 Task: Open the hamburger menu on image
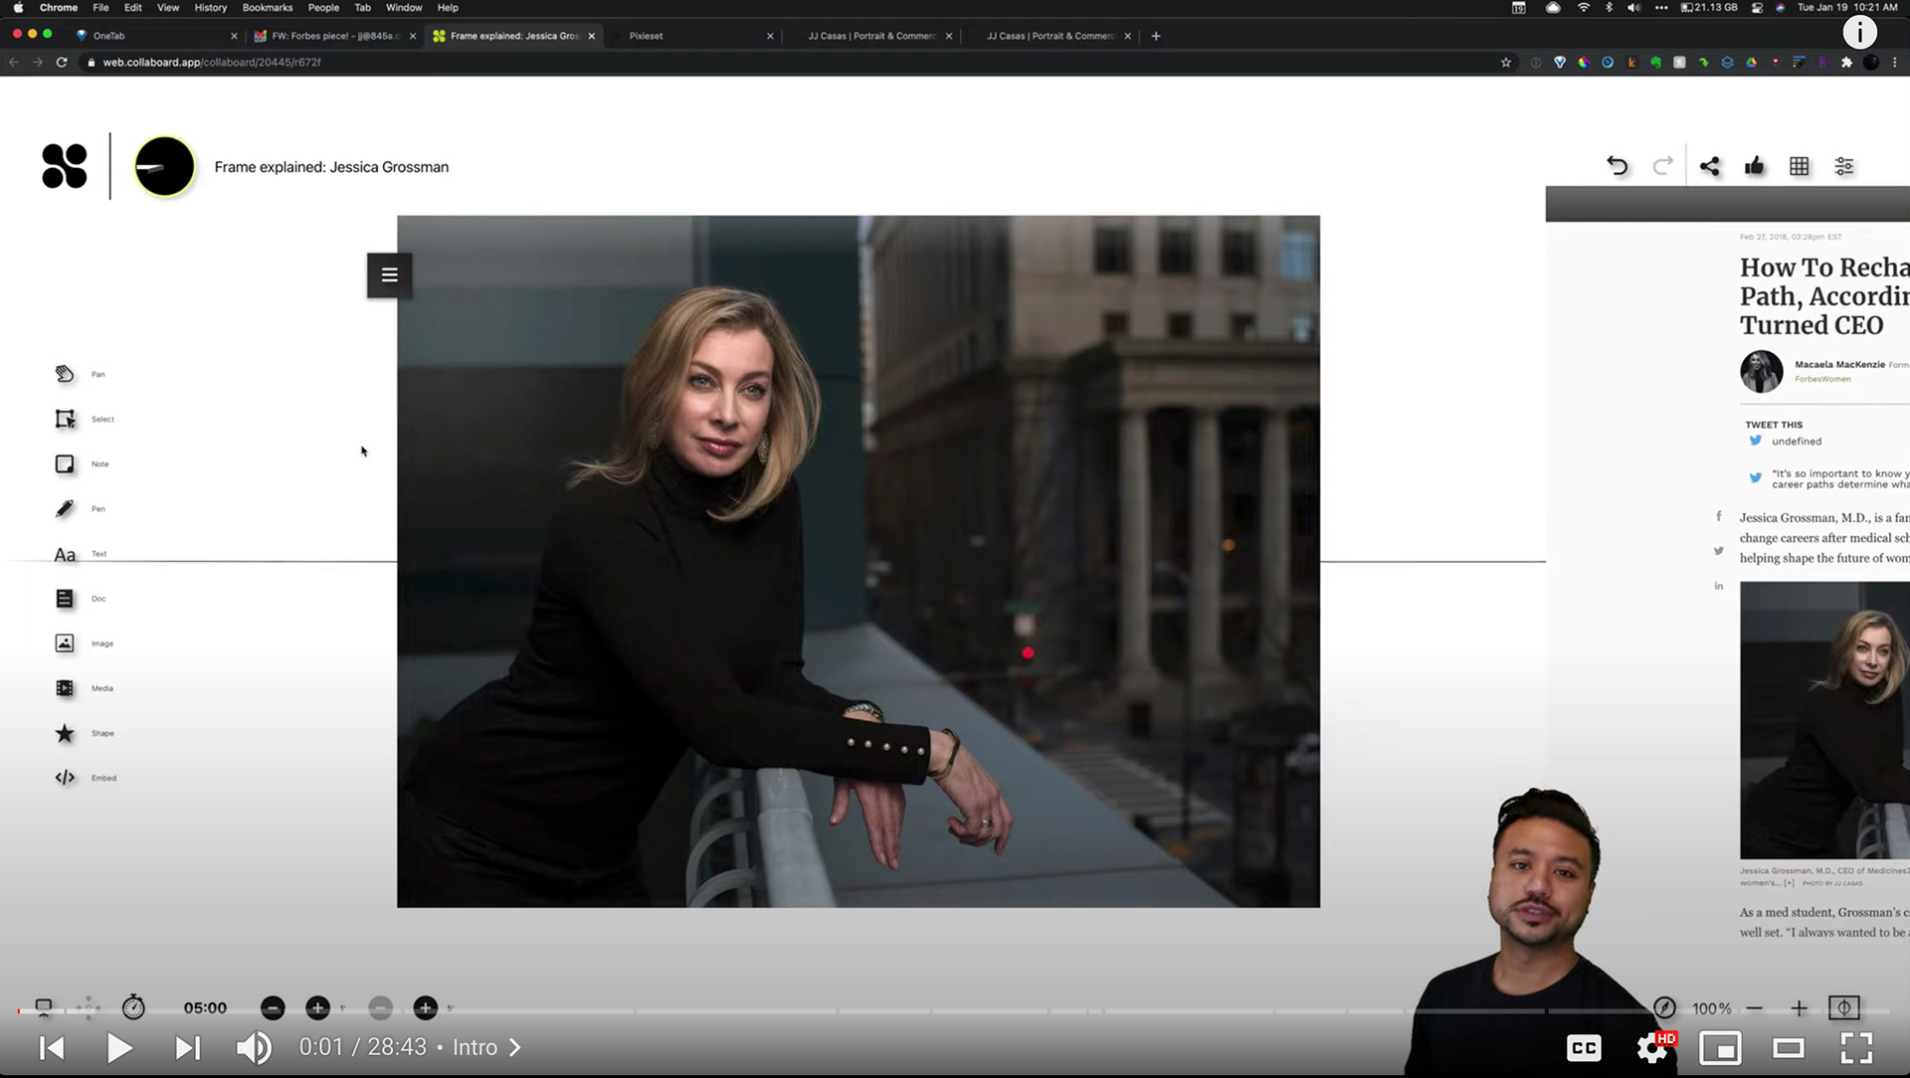389,275
